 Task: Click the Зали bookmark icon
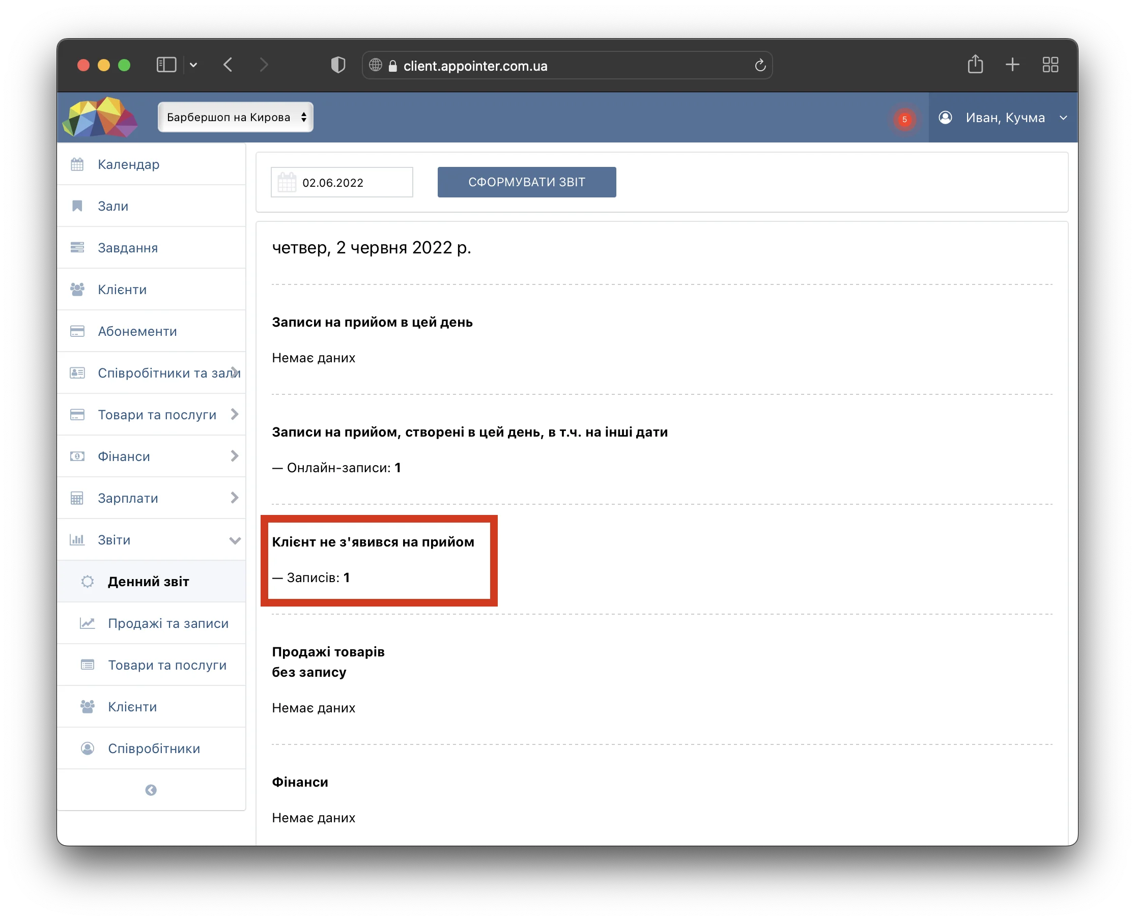tap(77, 206)
